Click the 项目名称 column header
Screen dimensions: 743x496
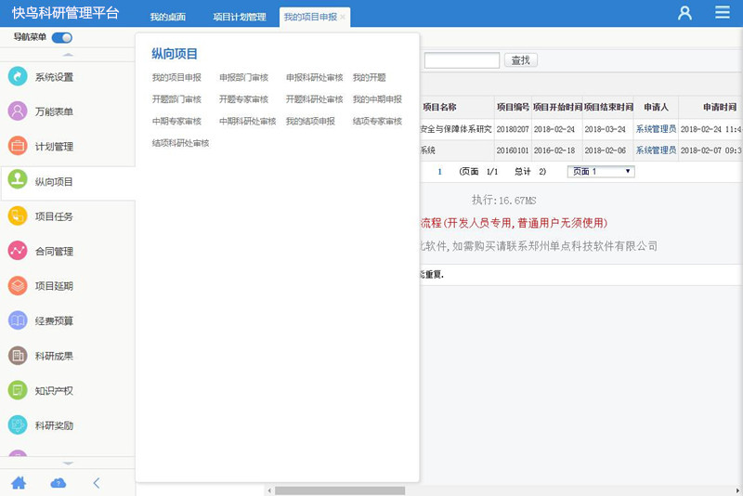pyautogui.click(x=439, y=107)
